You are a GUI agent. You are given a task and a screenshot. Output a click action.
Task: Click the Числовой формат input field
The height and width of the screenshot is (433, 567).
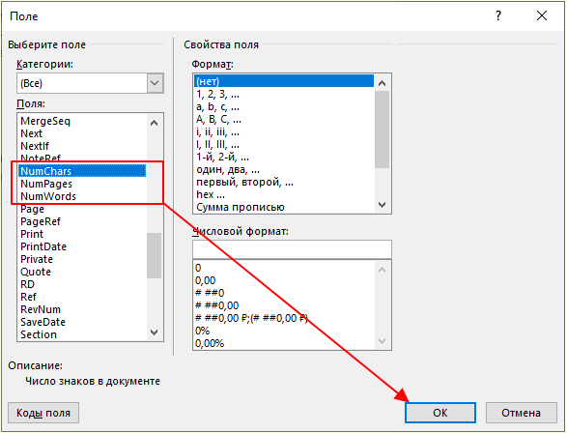click(x=292, y=249)
